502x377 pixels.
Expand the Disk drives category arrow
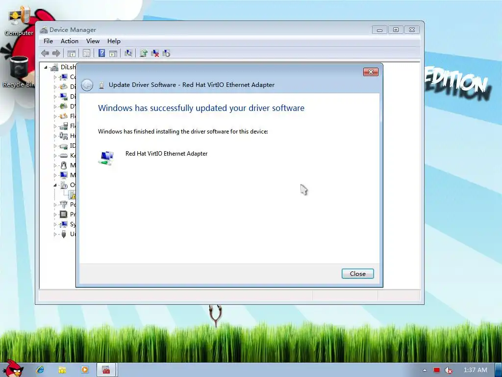click(55, 87)
